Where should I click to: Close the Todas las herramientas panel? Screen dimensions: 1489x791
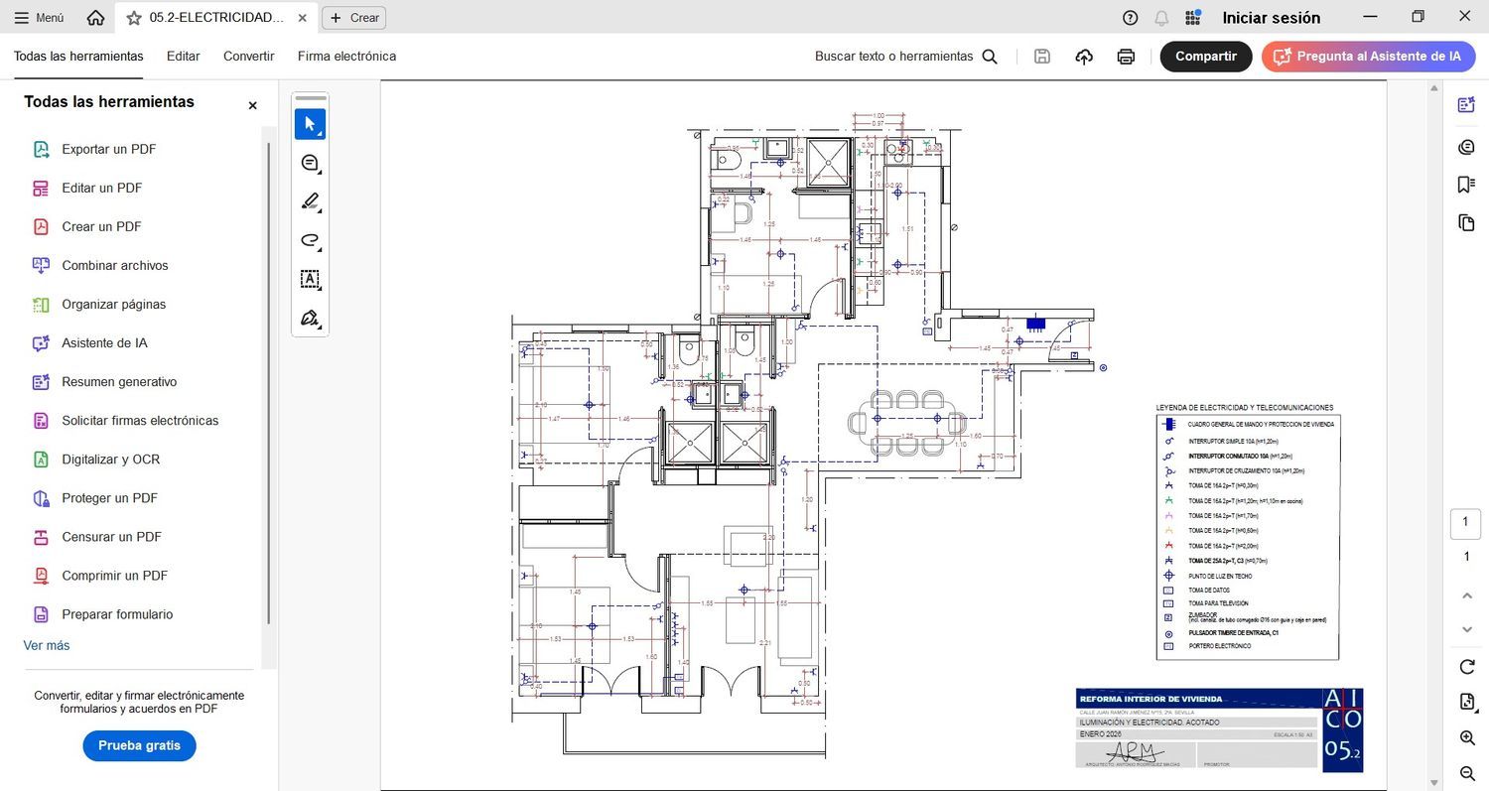[x=252, y=105]
